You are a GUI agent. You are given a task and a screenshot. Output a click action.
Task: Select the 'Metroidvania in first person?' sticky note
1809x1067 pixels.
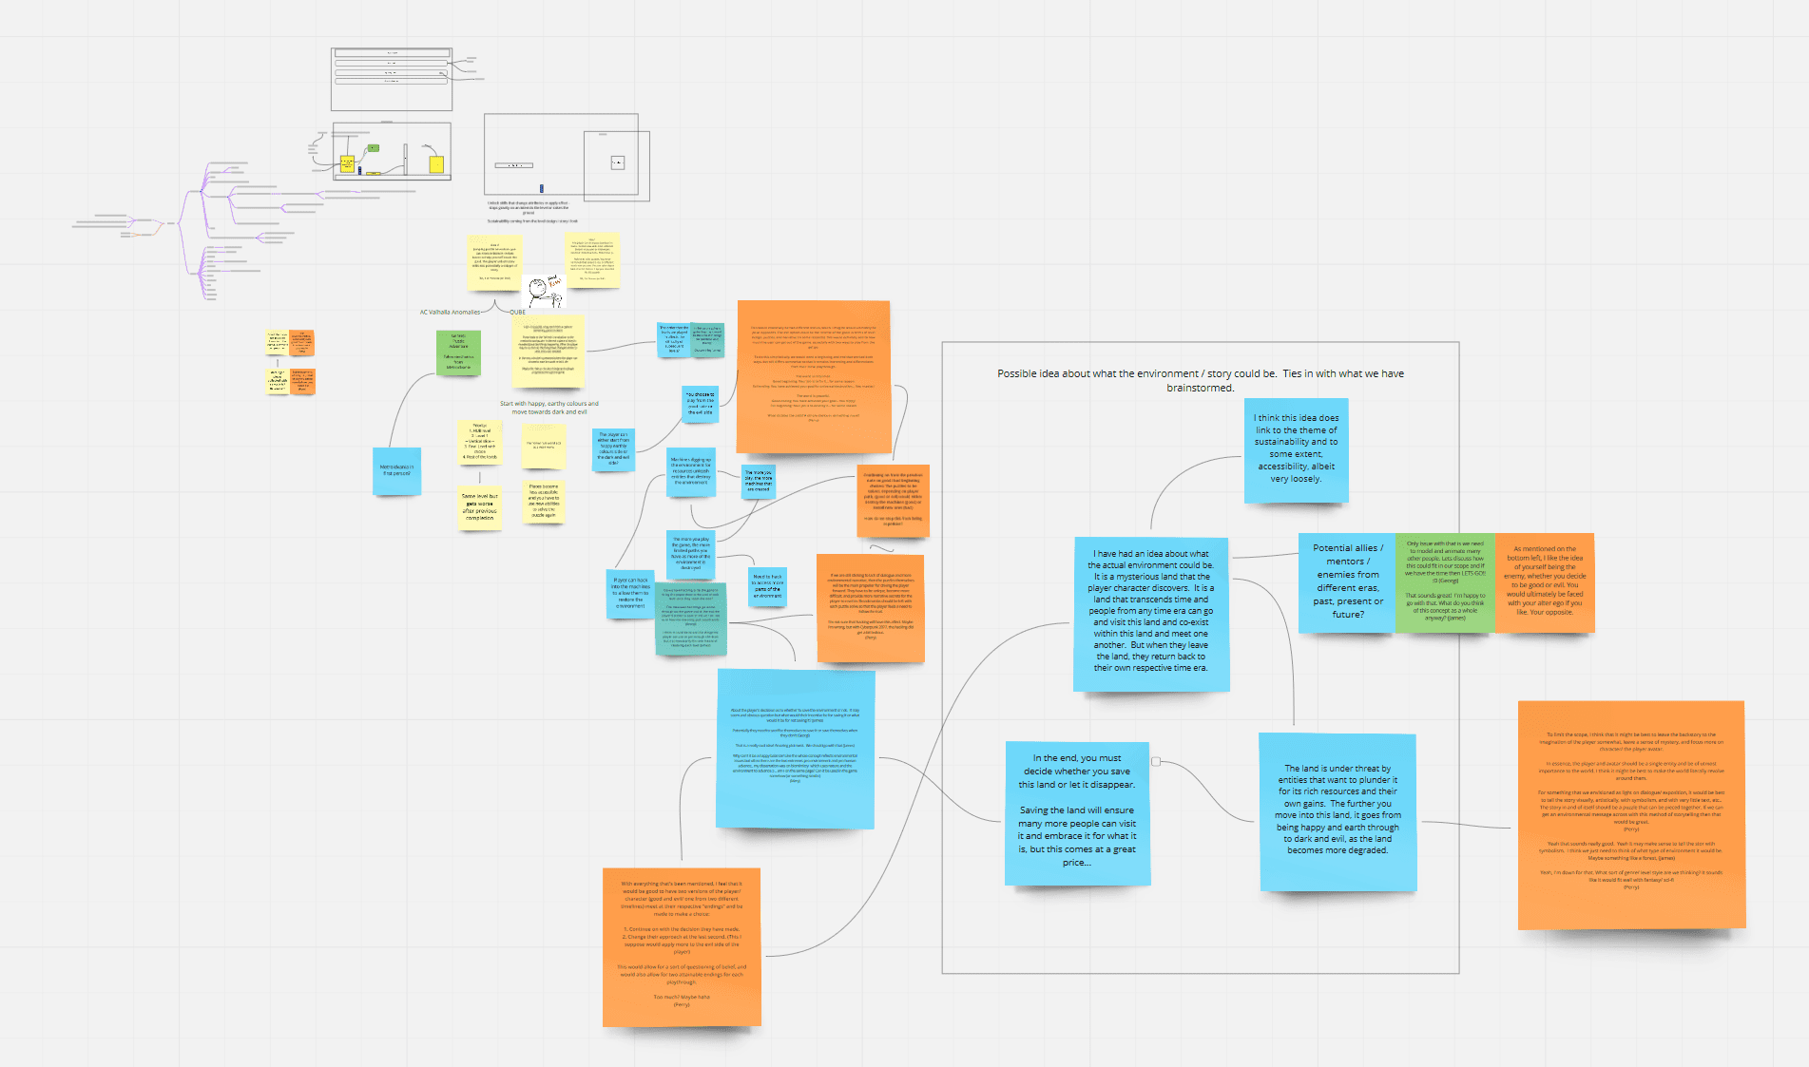[396, 471]
